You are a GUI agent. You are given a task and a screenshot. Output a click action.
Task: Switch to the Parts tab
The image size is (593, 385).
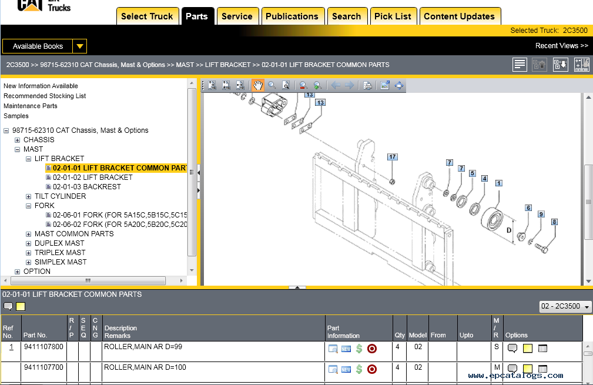point(197,16)
